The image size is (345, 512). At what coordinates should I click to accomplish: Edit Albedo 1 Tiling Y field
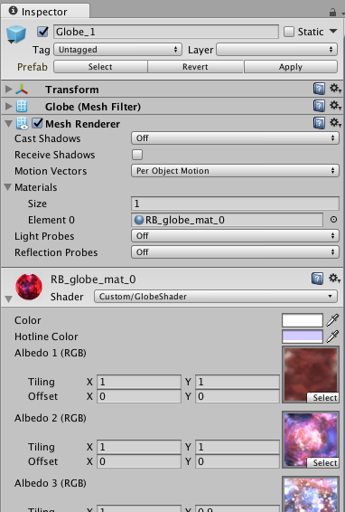pos(238,382)
